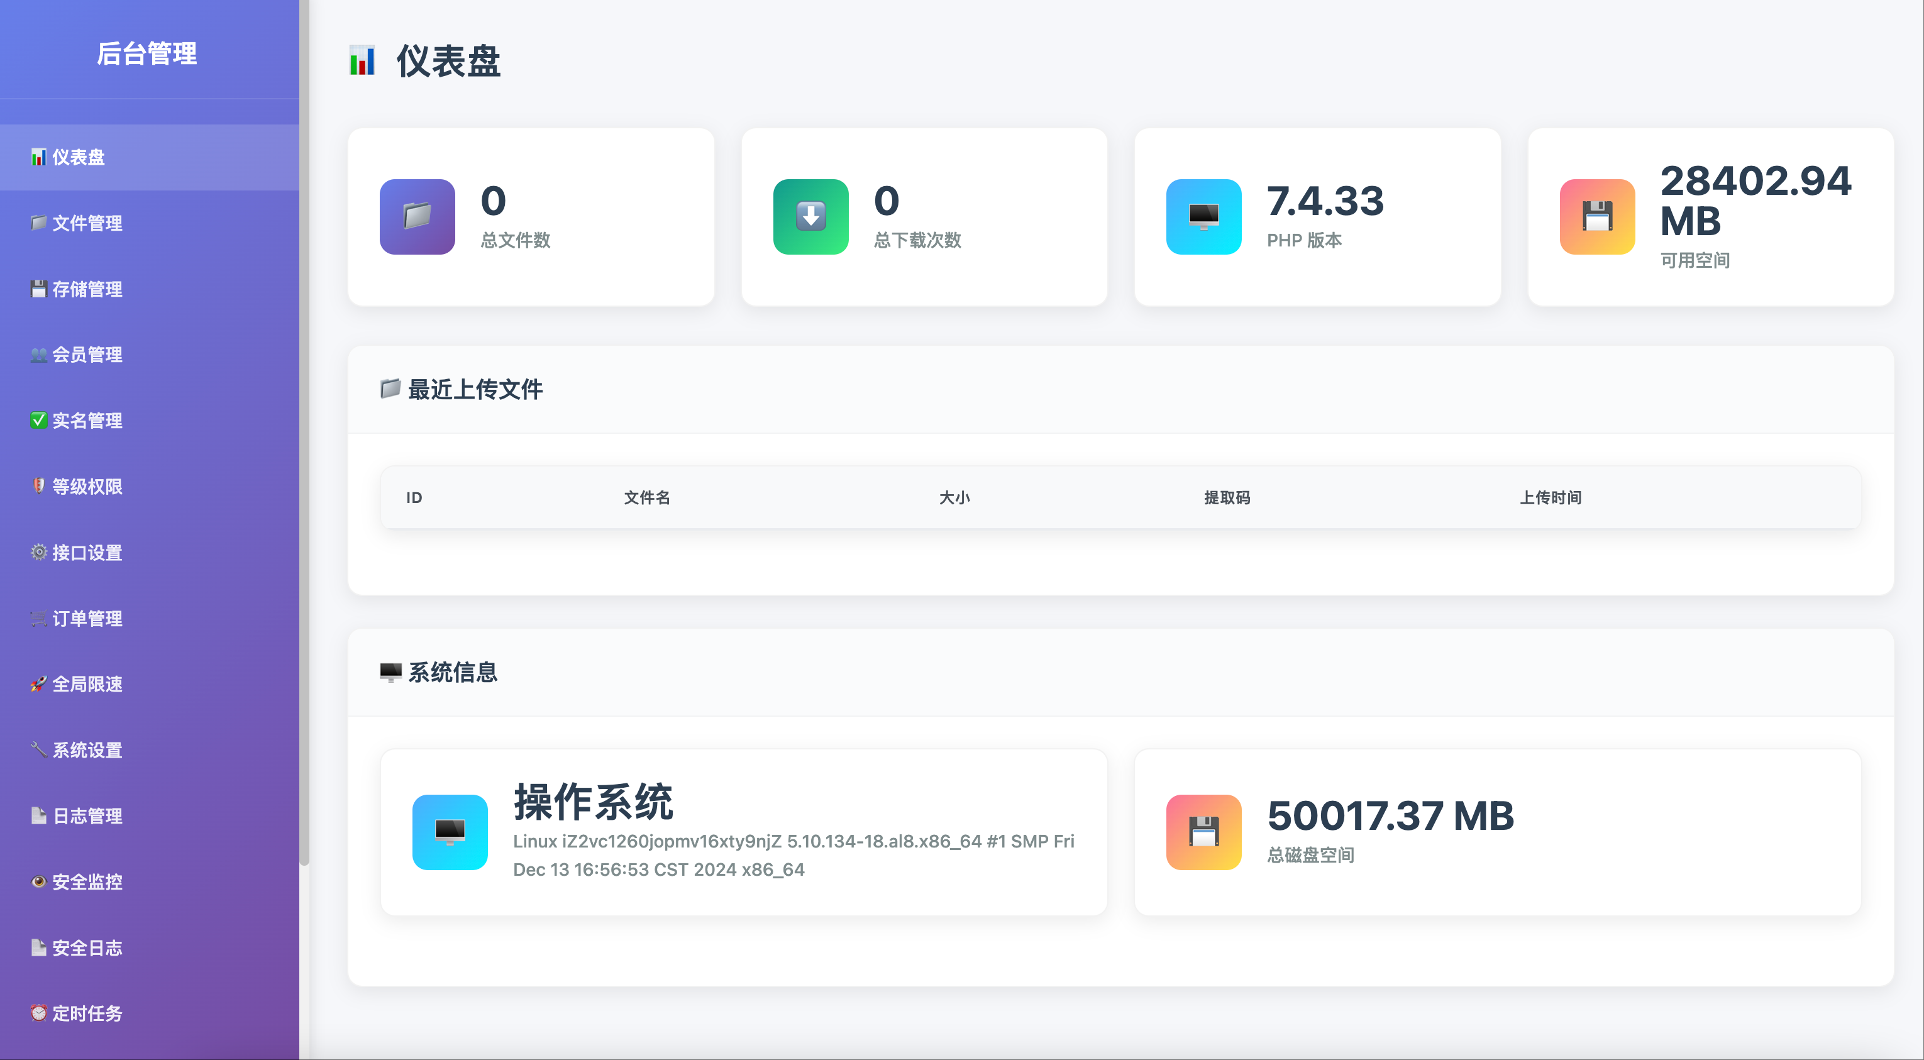The image size is (1924, 1060).
Task: Click the orange floppy icon on 可用空间 card
Action: coord(1598,217)
